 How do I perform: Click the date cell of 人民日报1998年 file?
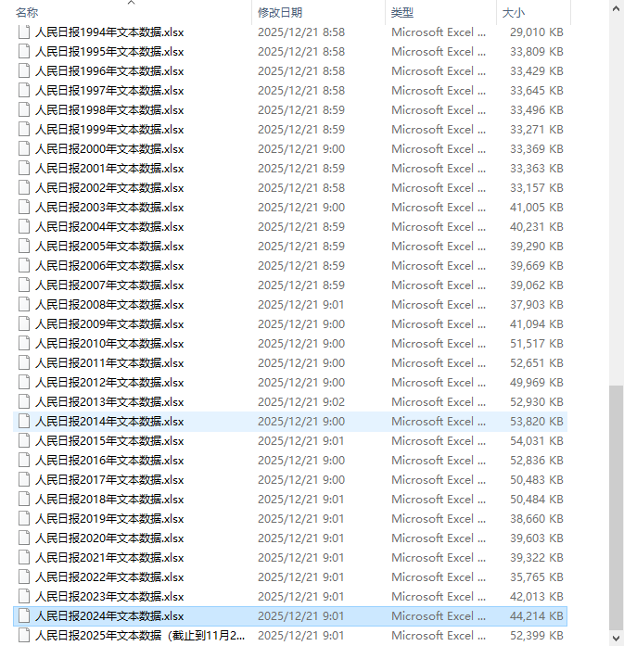pyautogui.click(x=301, y=110)
